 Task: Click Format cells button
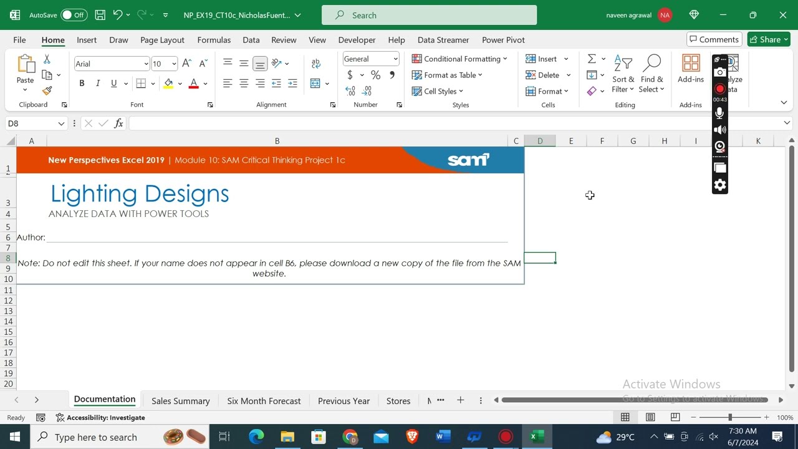tap(544, 91)
